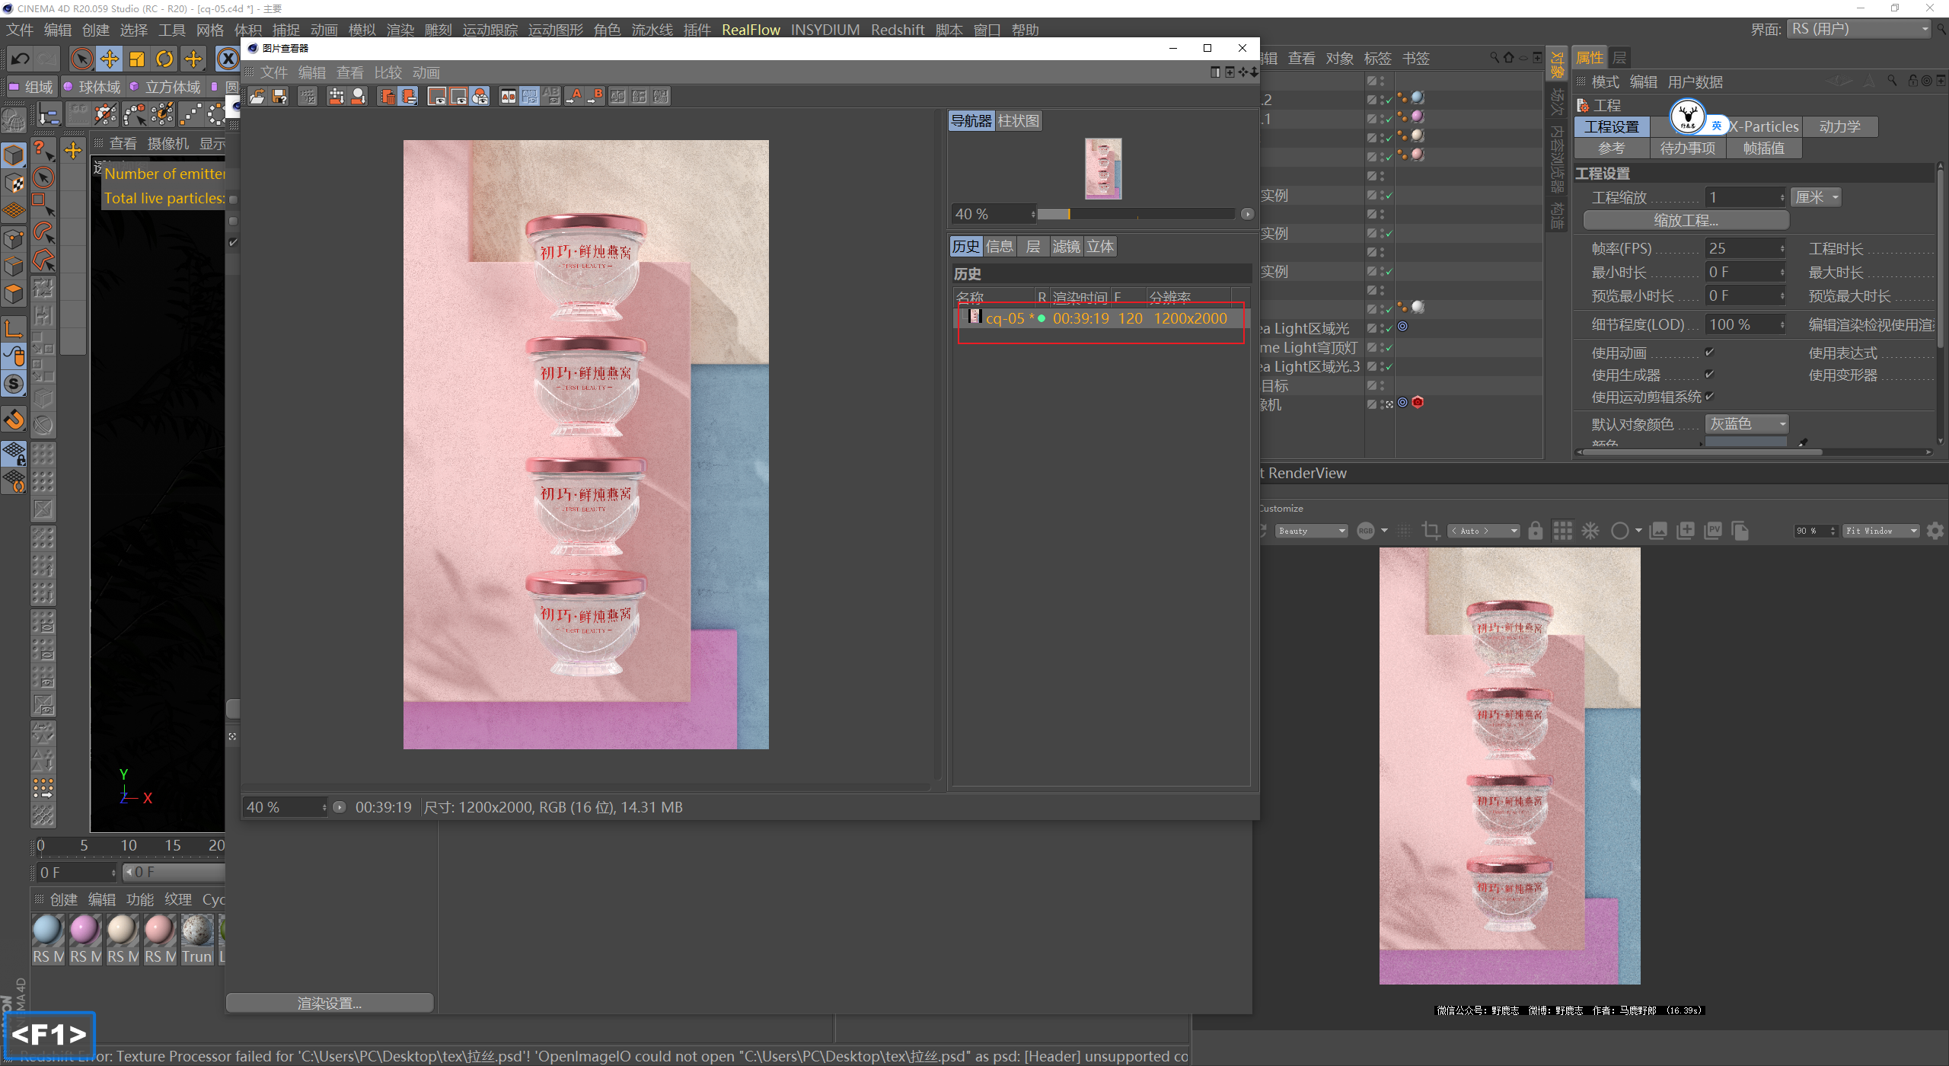Choose the lasso selection tool

[x=43, y=232]
